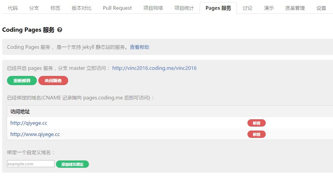Open the 项目统计 tab
The width and height of the screenshot is (333, 176).
184,8
